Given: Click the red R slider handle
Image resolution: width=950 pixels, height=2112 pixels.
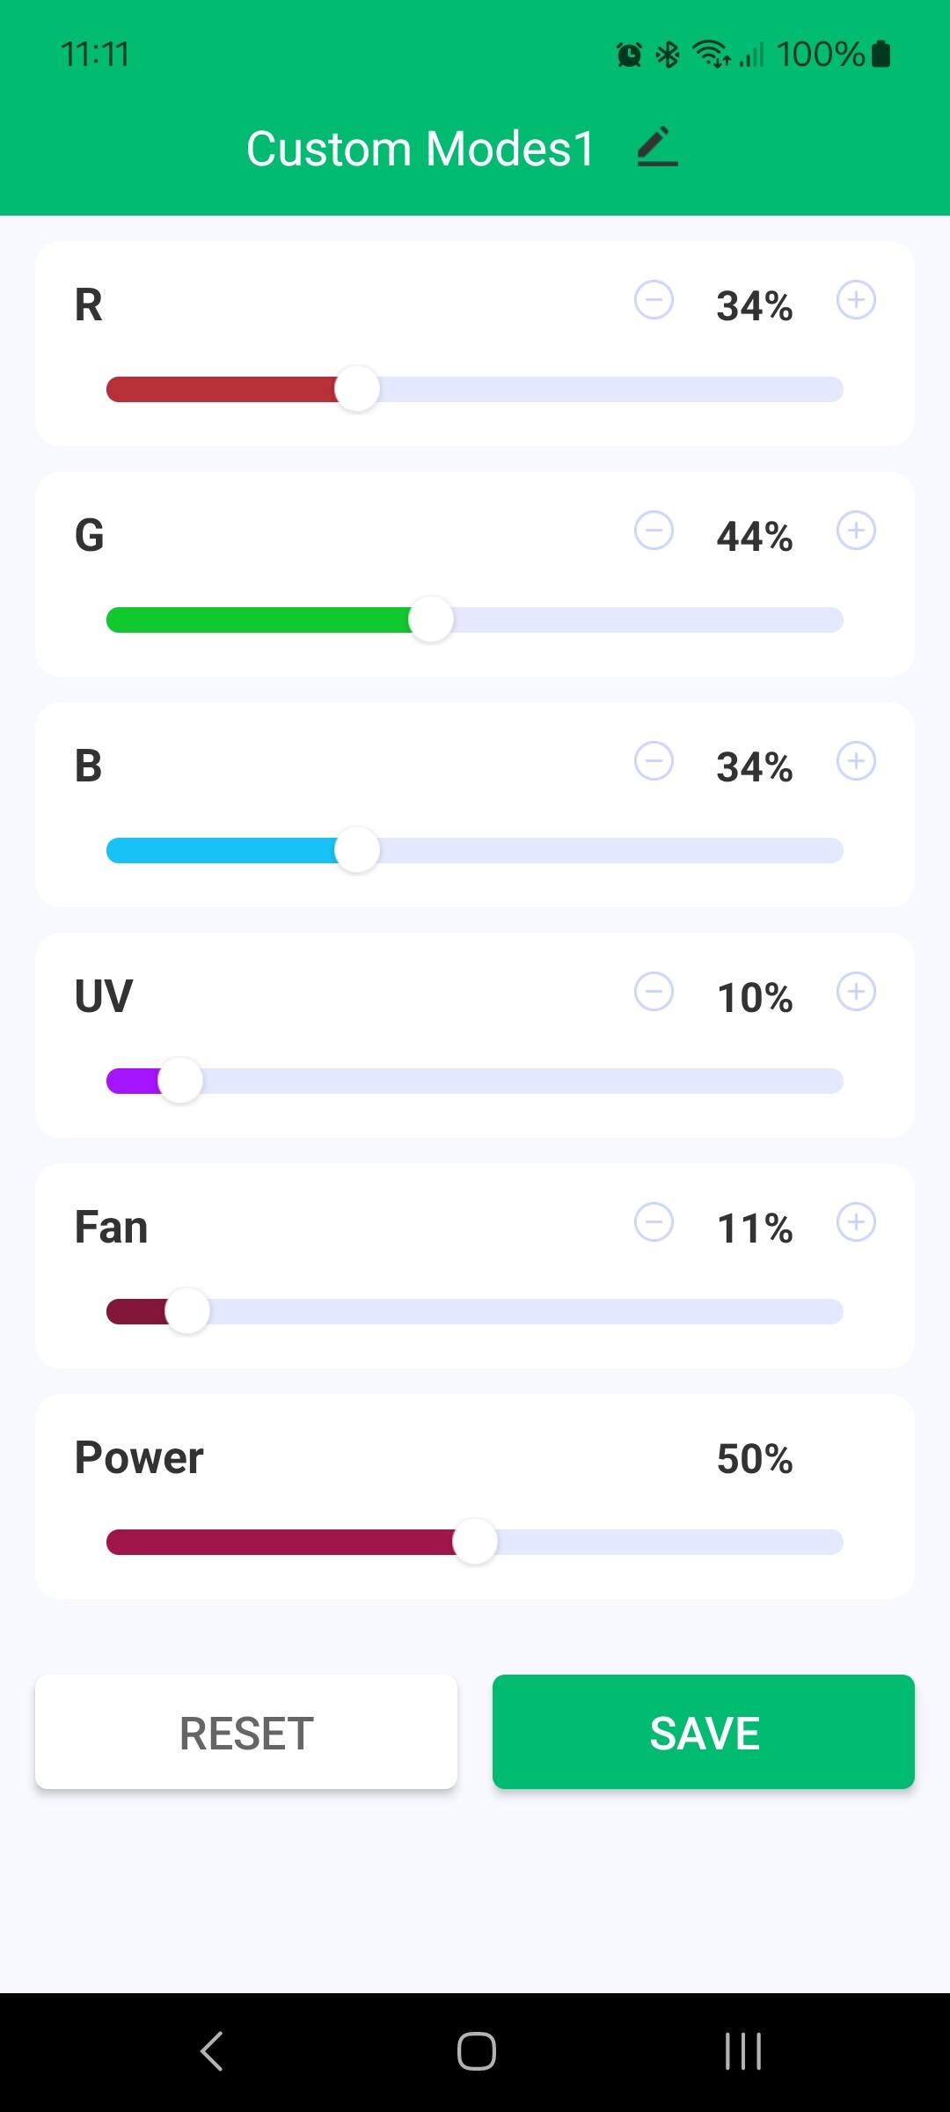Looking at the screenshot, I should tap(357, 389).
